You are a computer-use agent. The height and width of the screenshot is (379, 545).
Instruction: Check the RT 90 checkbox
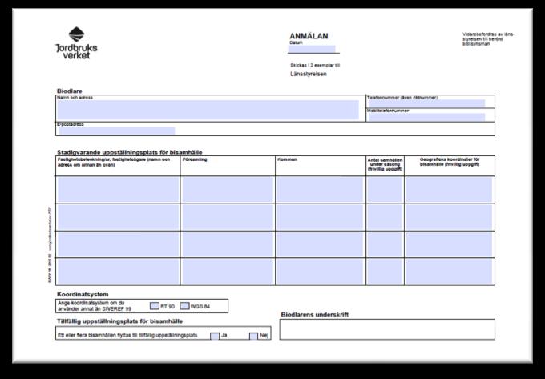click(155, 306)
